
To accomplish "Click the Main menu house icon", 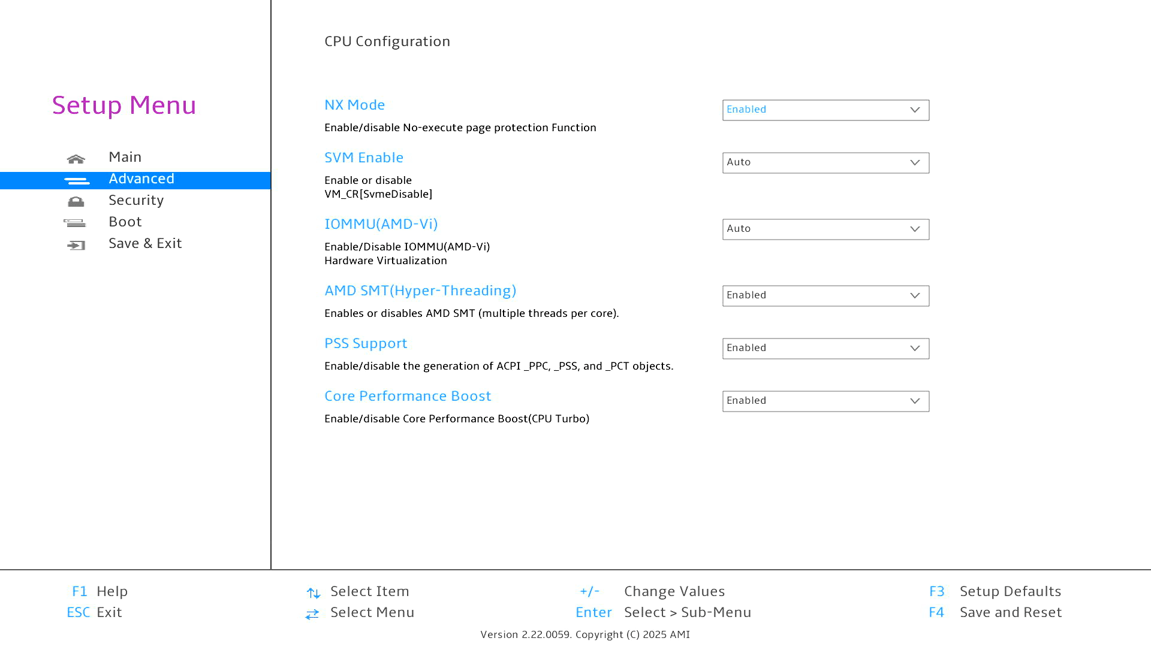I will (x=76, y=159).
